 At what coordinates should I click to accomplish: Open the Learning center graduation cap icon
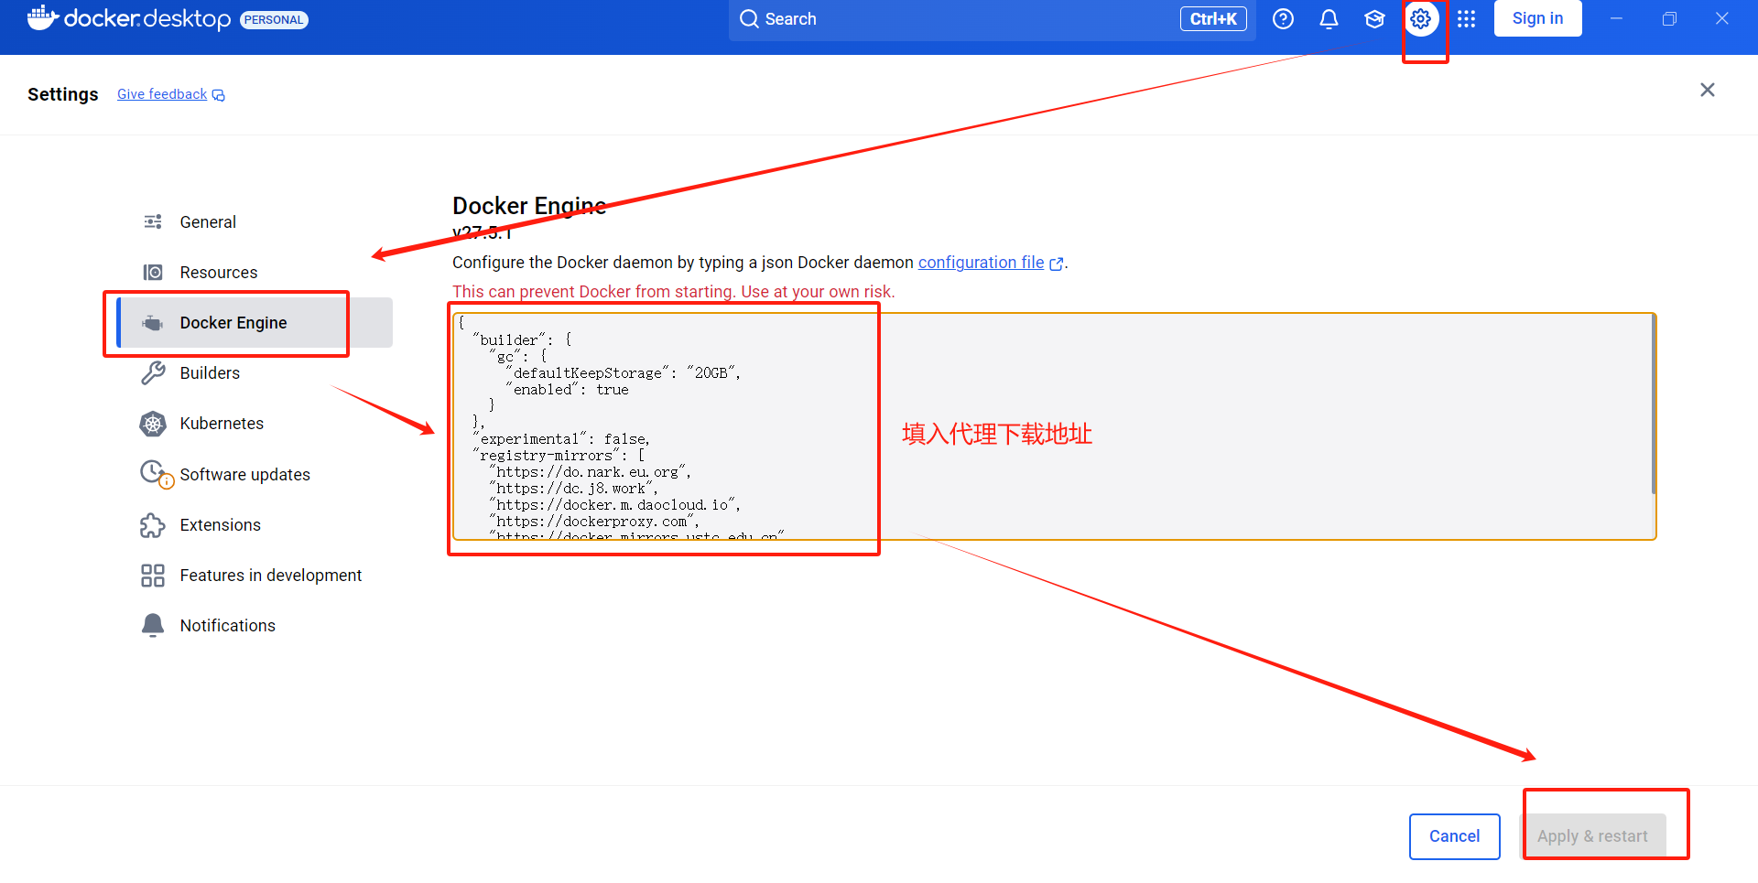[x=1374, y=19]
